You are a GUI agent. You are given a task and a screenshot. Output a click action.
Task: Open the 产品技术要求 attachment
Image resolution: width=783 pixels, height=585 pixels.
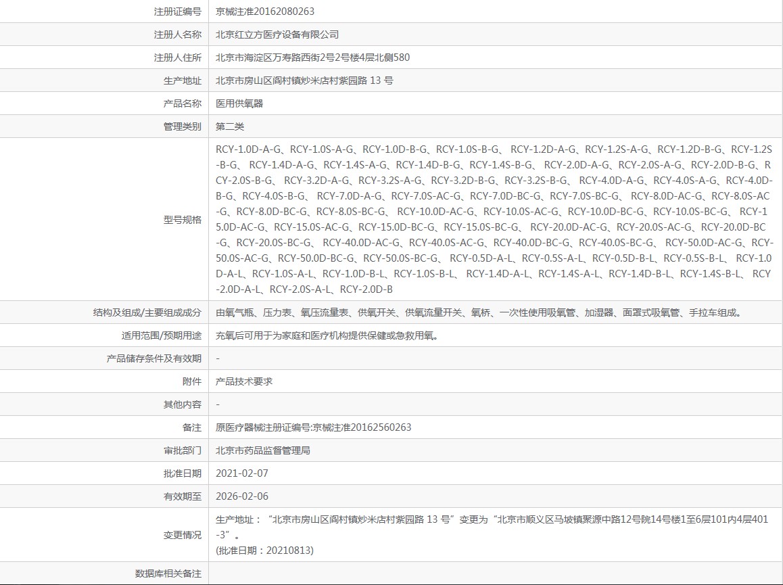[x=244, y=381]
